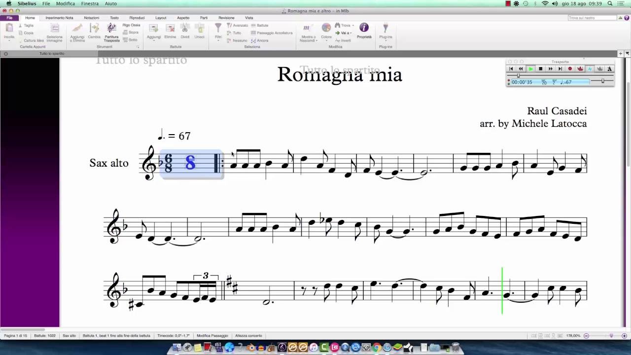The image size is (631, 355).
Task: Close the Tutto lo spartito document tab
Action: [x=6, y=54]
